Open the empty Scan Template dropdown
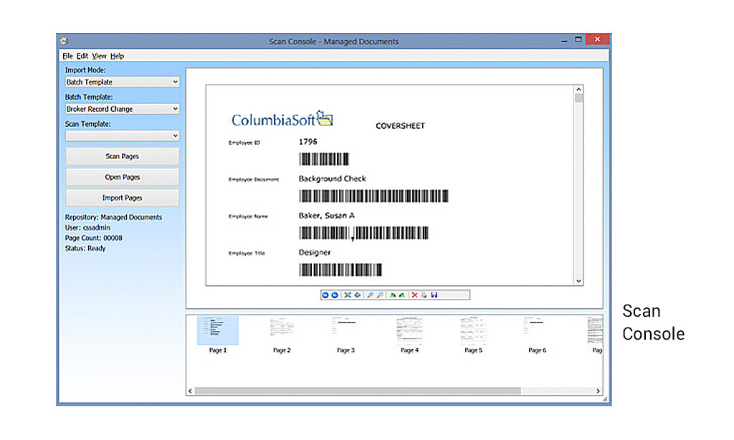This screenshot has height=440, width=734. [122, 135]
